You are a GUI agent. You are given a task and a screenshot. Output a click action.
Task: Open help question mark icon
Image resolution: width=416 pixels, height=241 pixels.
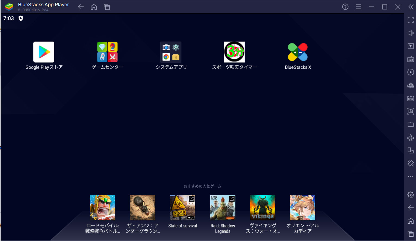tap(345, 7)
